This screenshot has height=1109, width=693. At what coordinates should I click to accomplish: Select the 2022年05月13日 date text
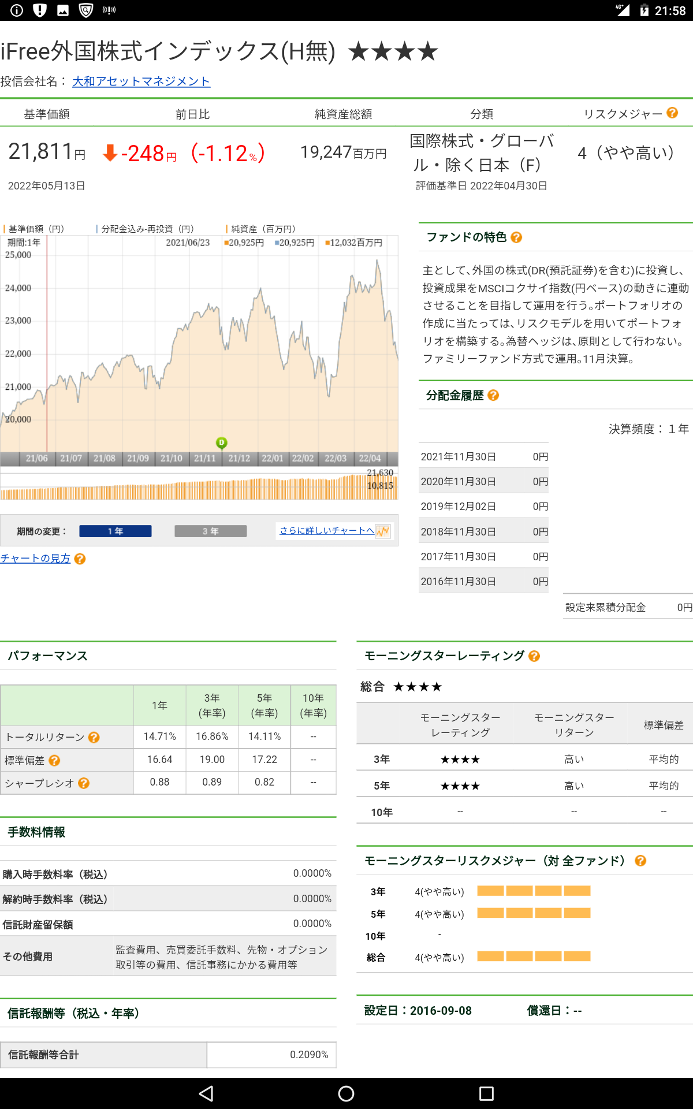[47, 186]
